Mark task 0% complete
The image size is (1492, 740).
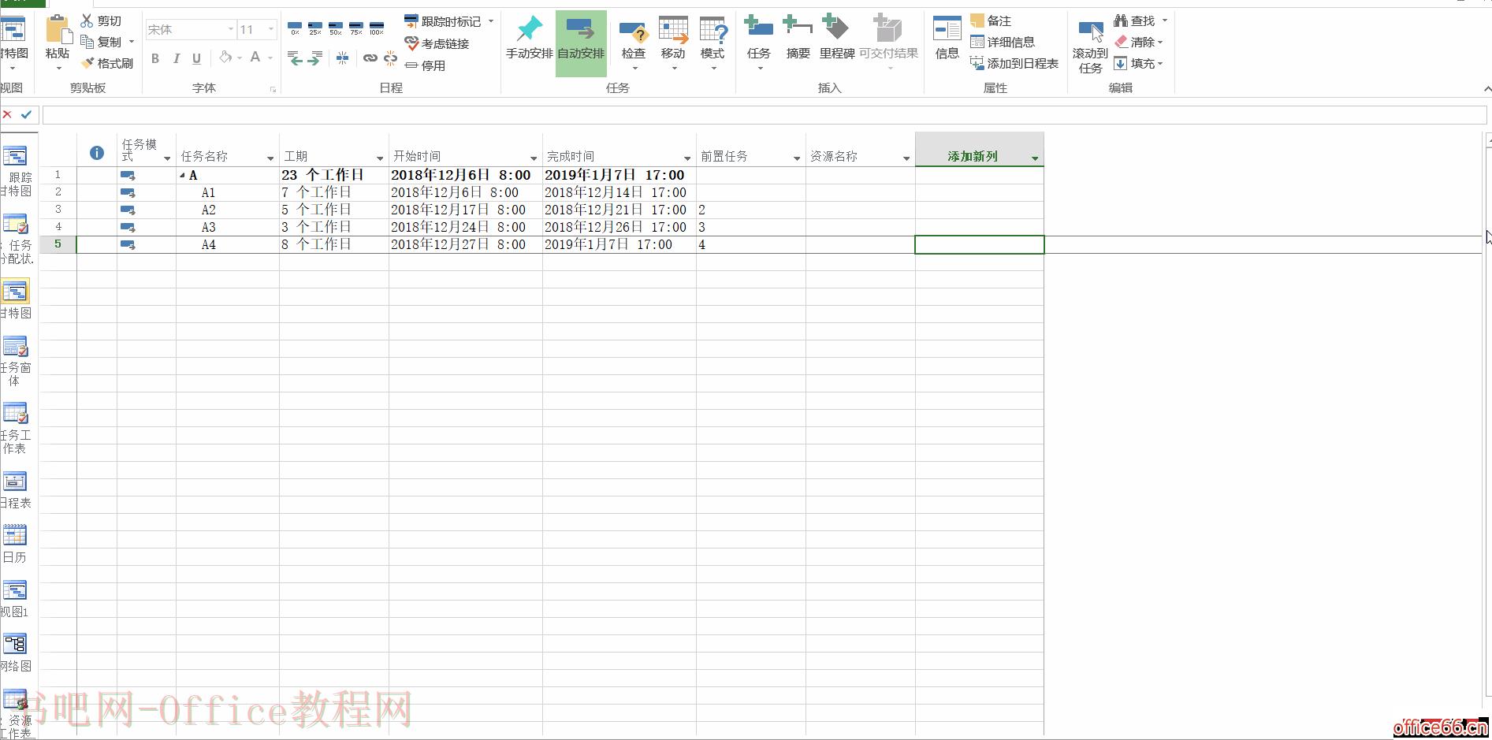295,28
